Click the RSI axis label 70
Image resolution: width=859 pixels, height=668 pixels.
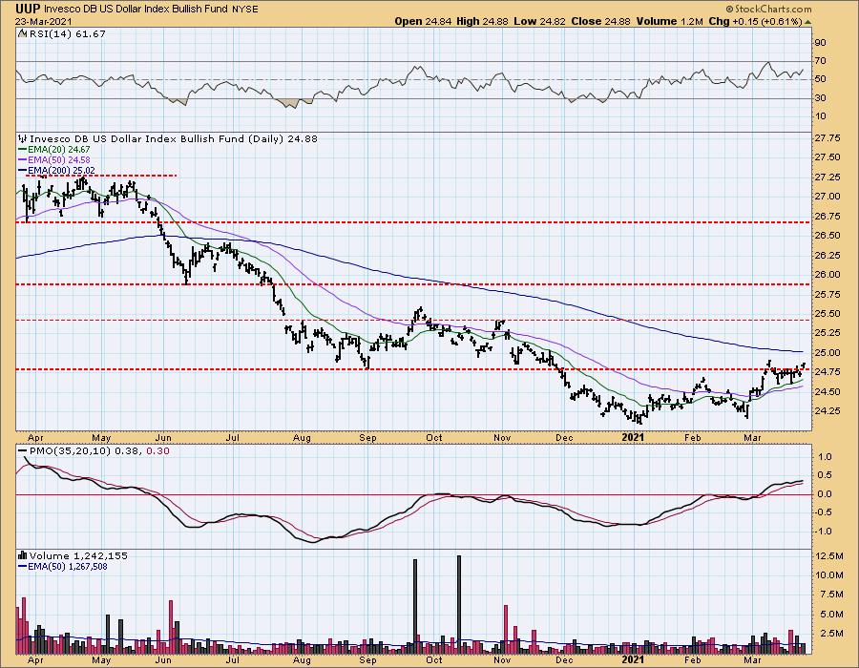pyautogui.click(x=821, y=61)
